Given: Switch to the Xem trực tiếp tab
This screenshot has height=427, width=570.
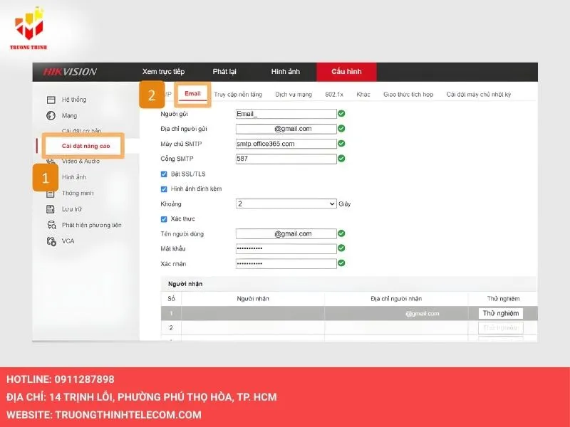Looking at the screenshot, I should tap(163, 72).
